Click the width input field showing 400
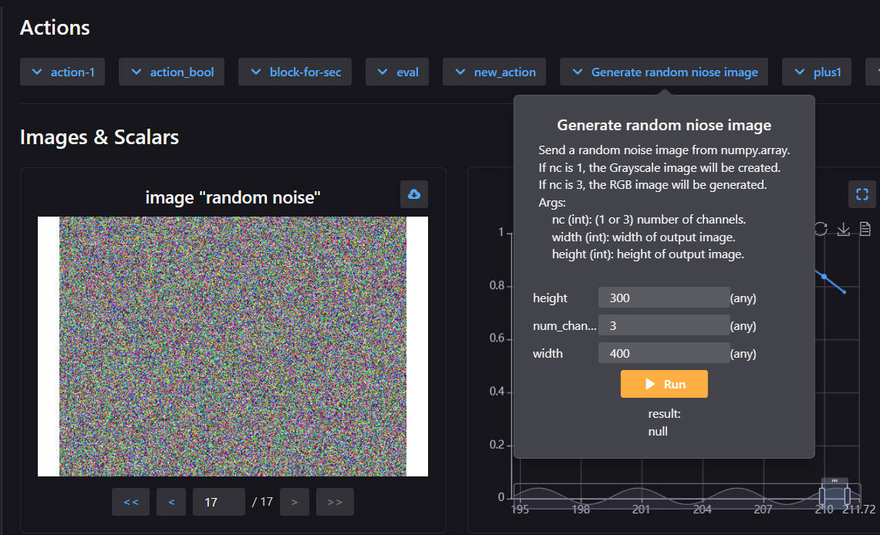Screen dimensions: 880x535 pos(663,353)
